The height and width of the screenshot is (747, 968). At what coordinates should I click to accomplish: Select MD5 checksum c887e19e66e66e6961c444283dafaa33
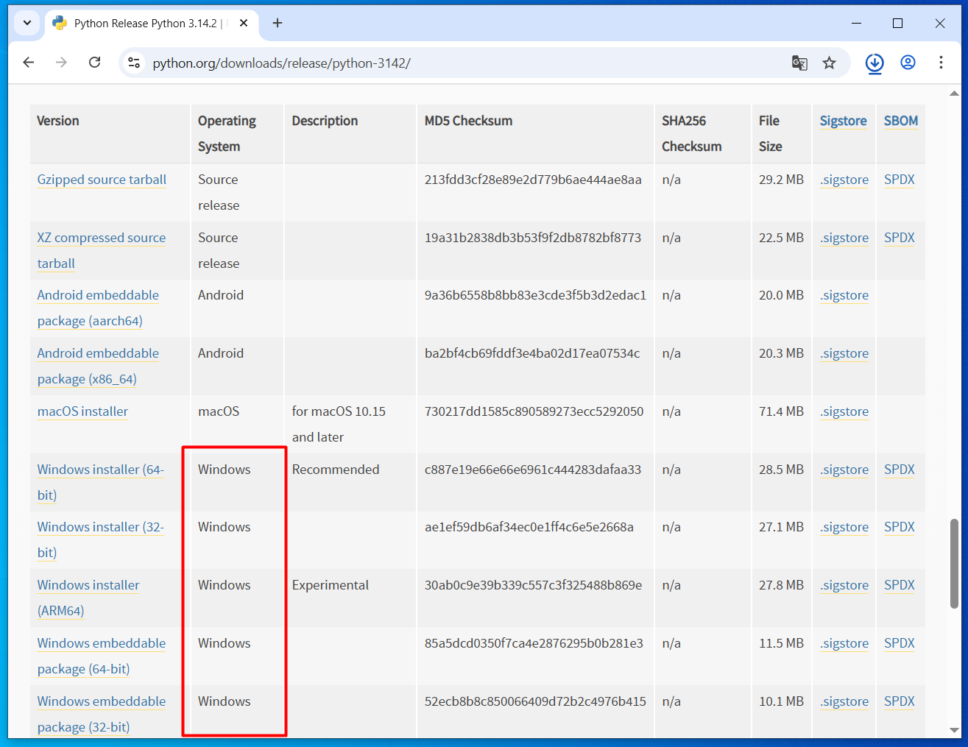[533, 470]
